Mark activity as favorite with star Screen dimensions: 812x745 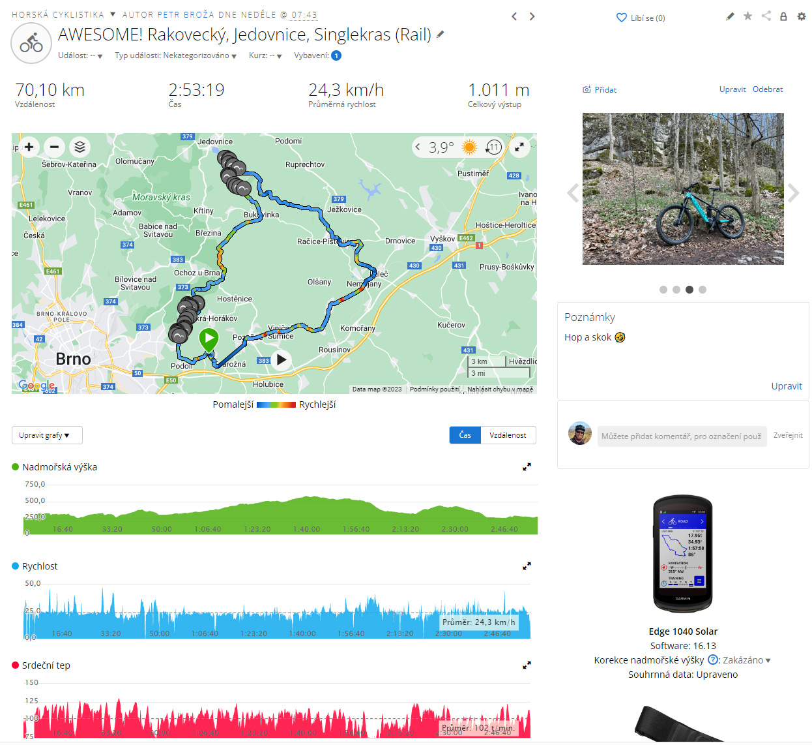point(748,16)
